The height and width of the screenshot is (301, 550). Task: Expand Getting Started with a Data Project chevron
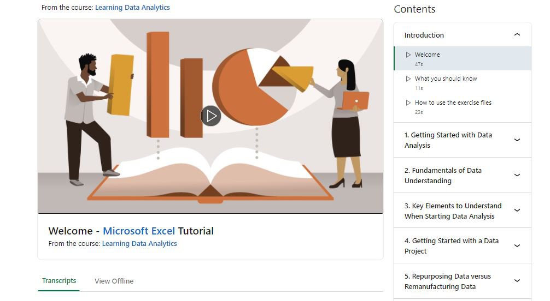[517, 246]
